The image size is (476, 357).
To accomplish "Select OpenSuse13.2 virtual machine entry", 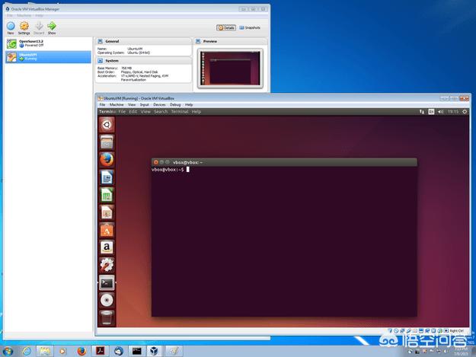I will (30, 43).
